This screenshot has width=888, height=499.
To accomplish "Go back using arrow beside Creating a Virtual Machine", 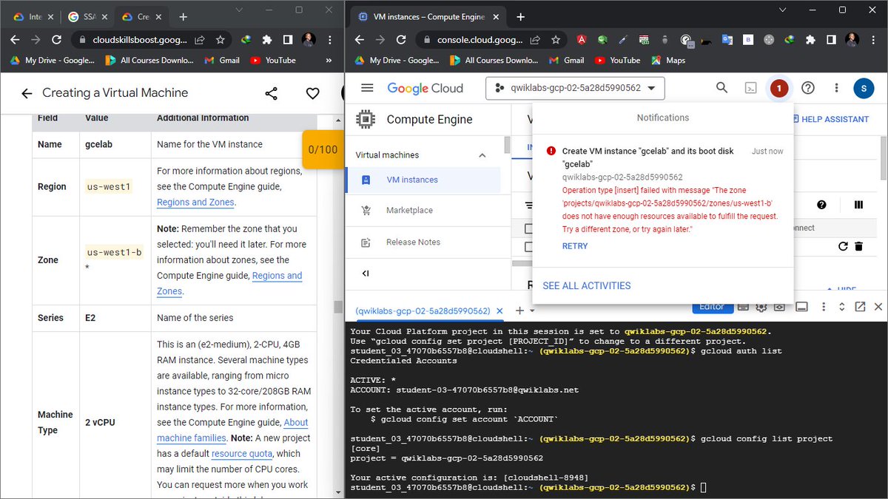I will coord(27,93).
